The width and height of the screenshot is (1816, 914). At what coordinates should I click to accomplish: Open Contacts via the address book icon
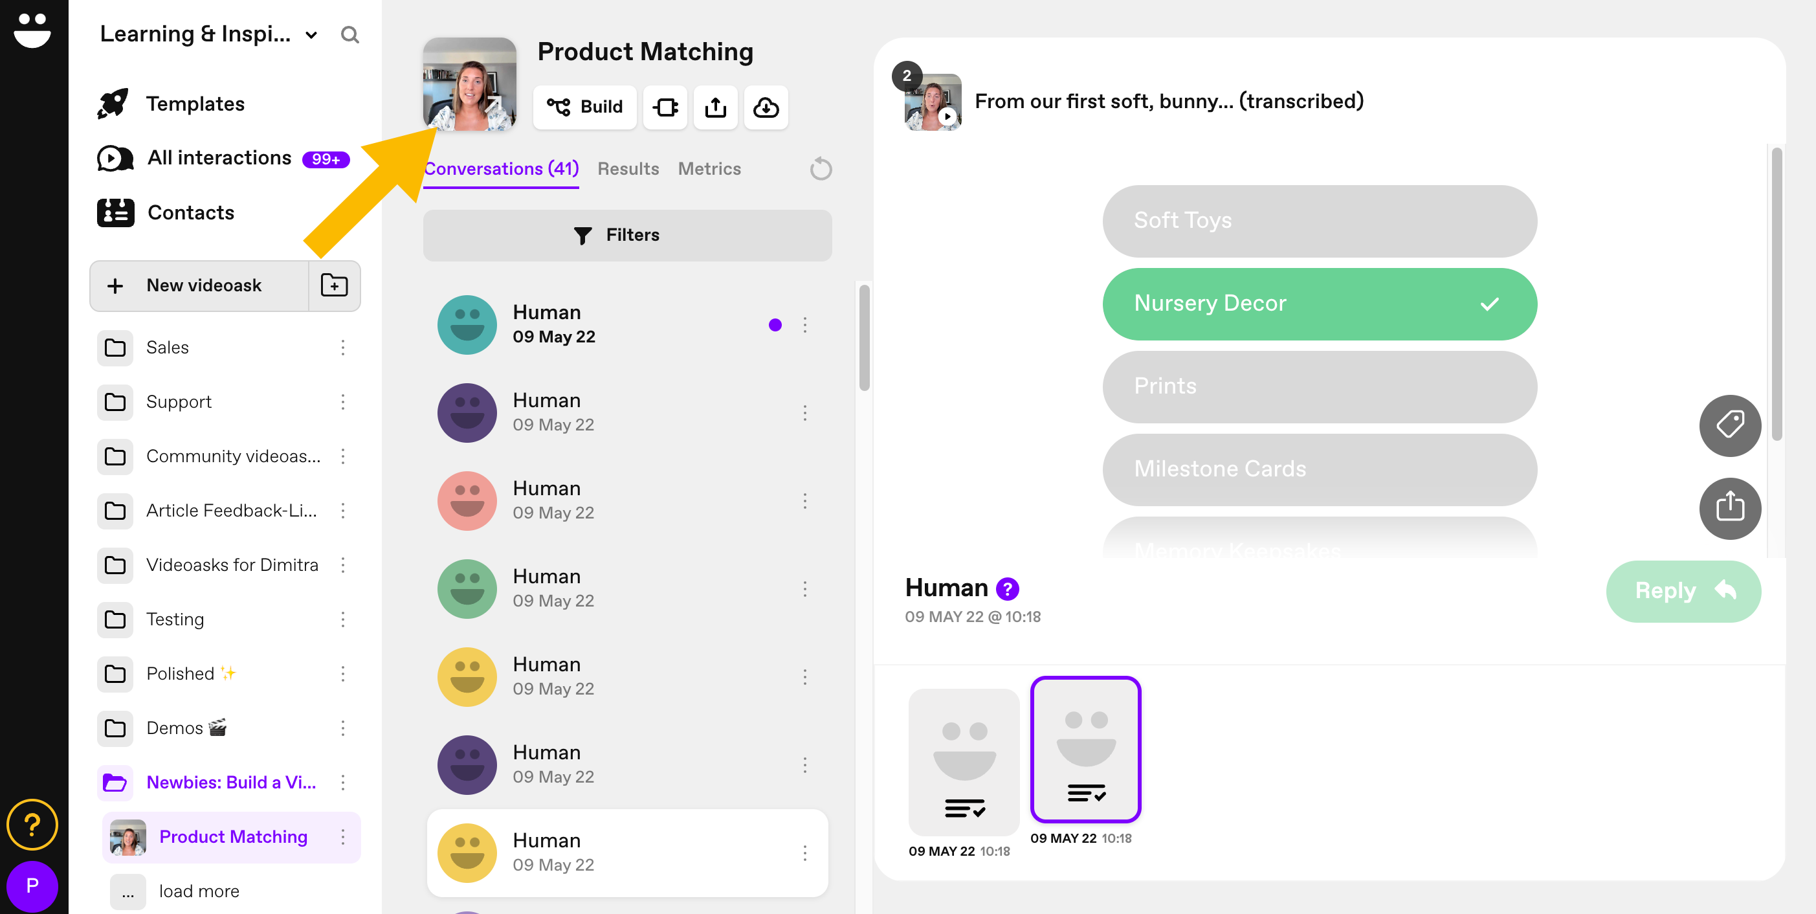[x=116, y=212]
